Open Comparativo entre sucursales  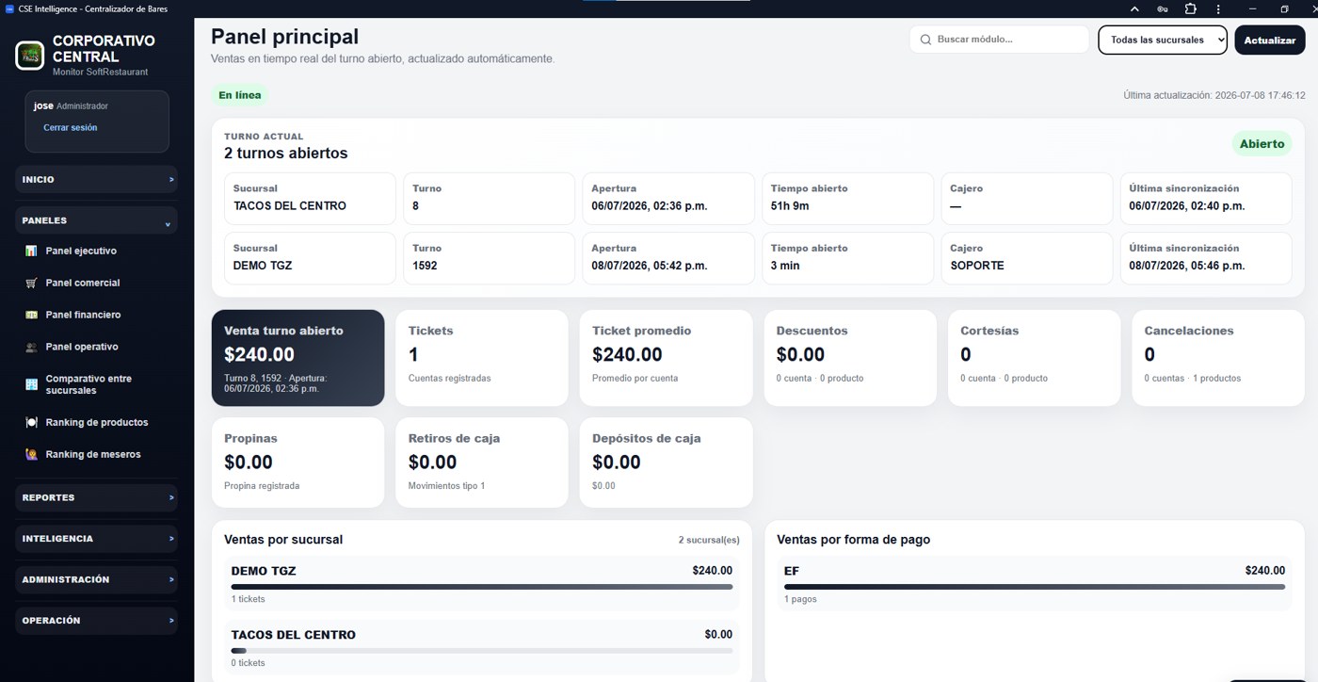(x=88, y=384)
